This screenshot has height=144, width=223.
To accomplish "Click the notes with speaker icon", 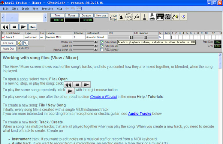I will coord(176,17).
